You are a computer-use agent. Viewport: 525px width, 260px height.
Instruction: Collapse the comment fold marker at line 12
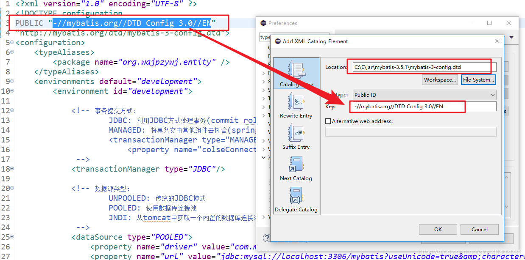click(13, 111)
